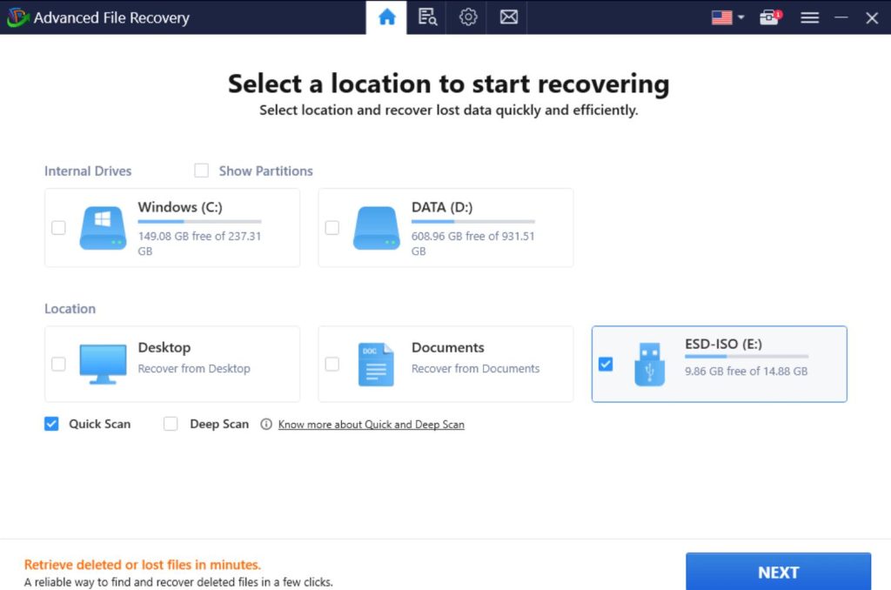Close the Advanced File Recovery window

tap(872, 17)
